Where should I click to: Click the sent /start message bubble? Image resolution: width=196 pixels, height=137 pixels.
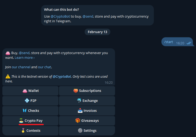click(x=169, y=42)
